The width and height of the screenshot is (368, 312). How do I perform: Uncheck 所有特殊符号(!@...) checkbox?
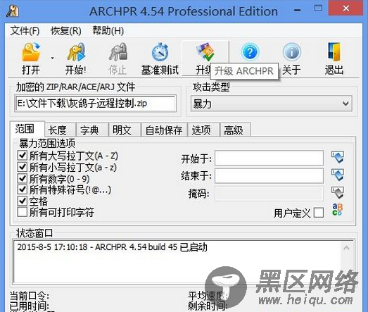point(23,189)
